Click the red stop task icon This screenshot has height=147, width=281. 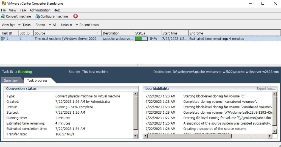pos(75,16)
